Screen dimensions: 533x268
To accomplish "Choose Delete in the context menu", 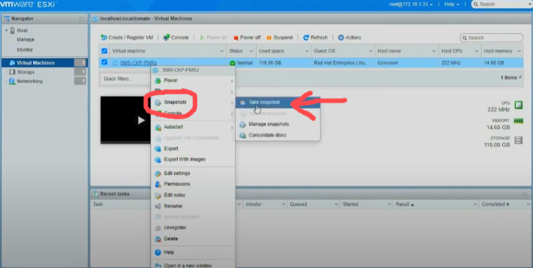I will (x=193, y=238).
